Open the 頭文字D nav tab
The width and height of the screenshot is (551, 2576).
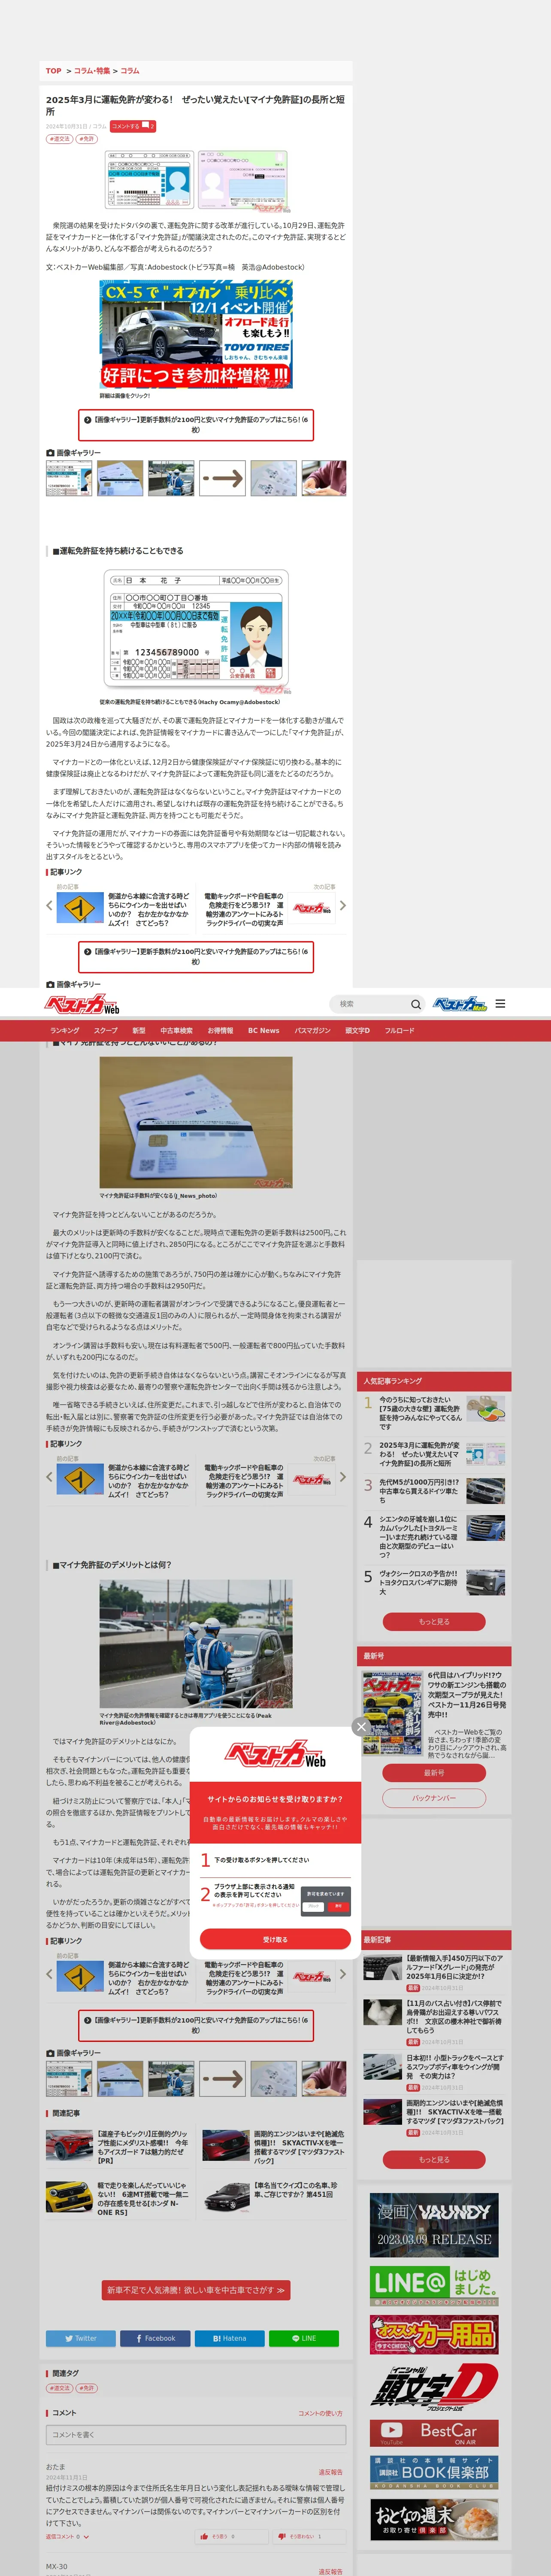point(357,1030)
